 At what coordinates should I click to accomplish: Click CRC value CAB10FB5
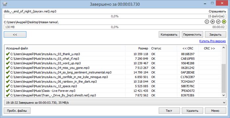click(x=188, y=59)
